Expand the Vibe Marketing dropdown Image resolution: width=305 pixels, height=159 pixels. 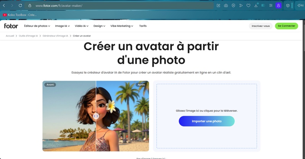click(122, 26)
